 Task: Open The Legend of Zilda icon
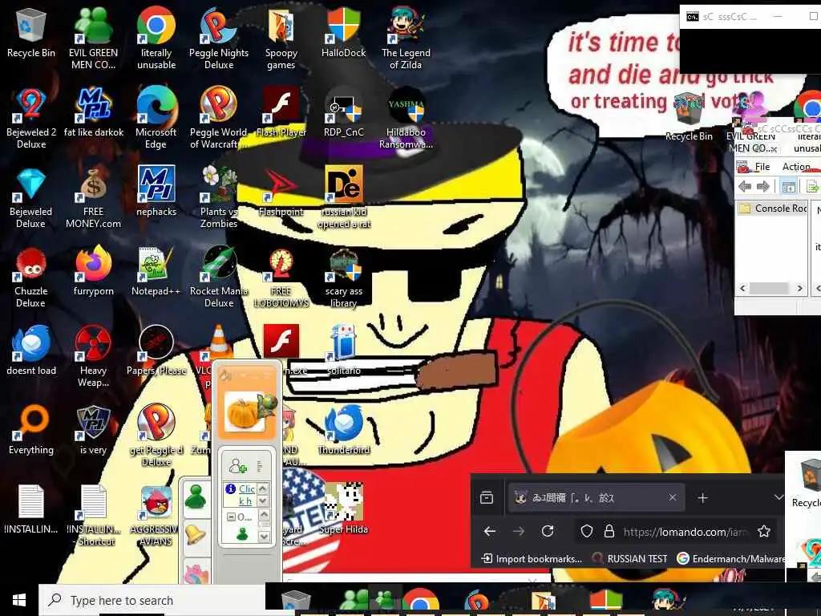coord(406,38)
